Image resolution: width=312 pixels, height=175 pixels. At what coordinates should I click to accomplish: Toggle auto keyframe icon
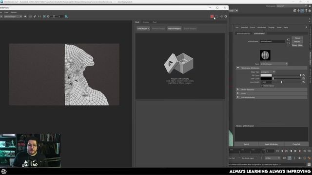click(304, 158)
